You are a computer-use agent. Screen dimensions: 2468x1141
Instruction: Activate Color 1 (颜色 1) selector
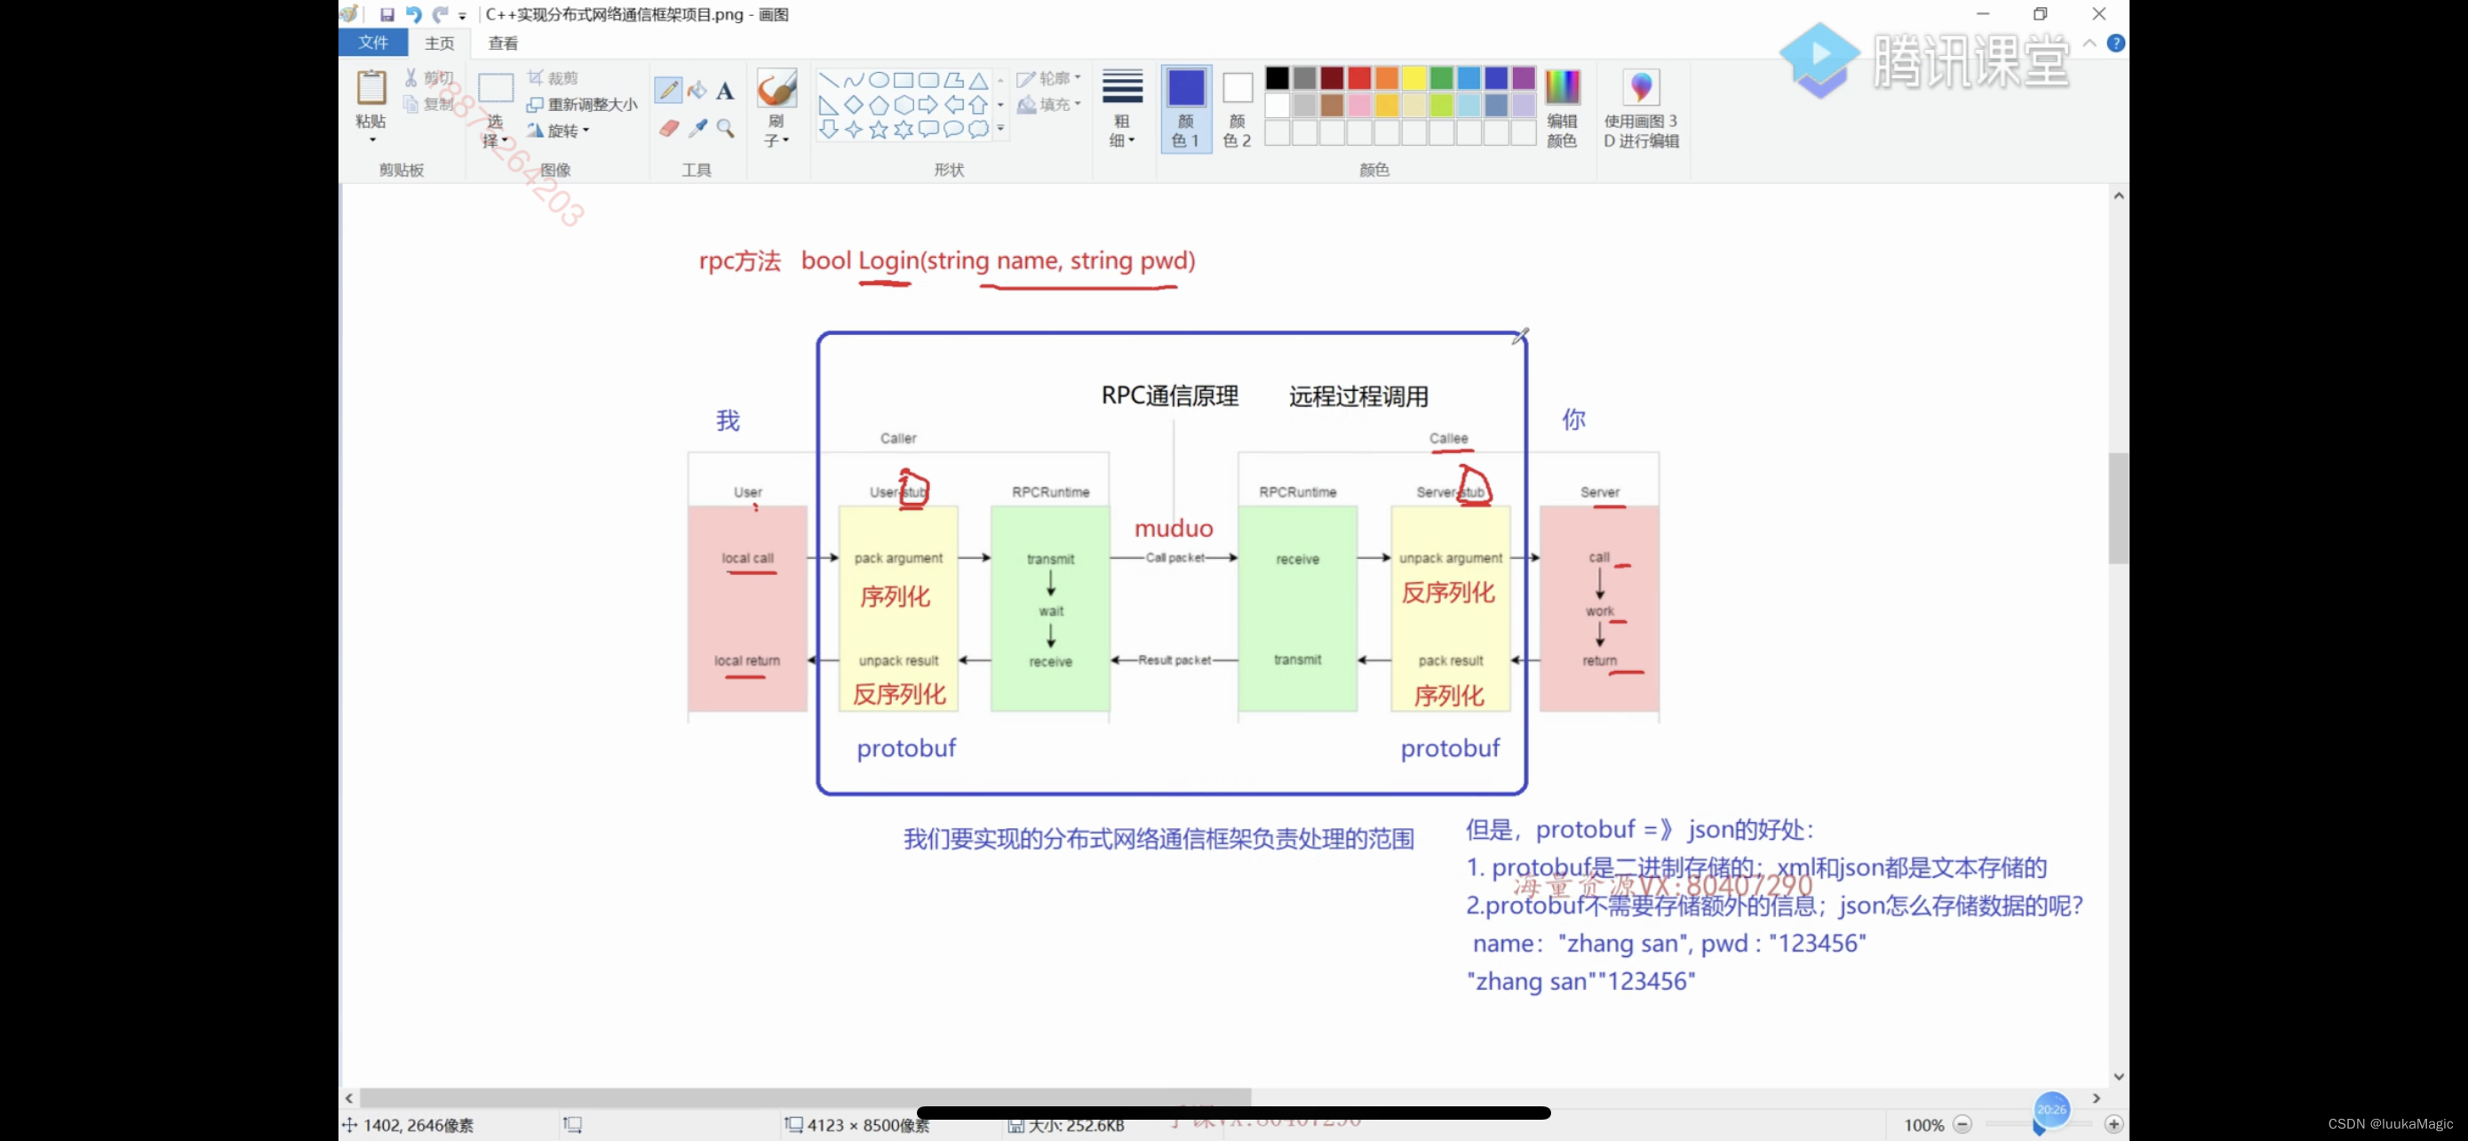coord(1186,109)
